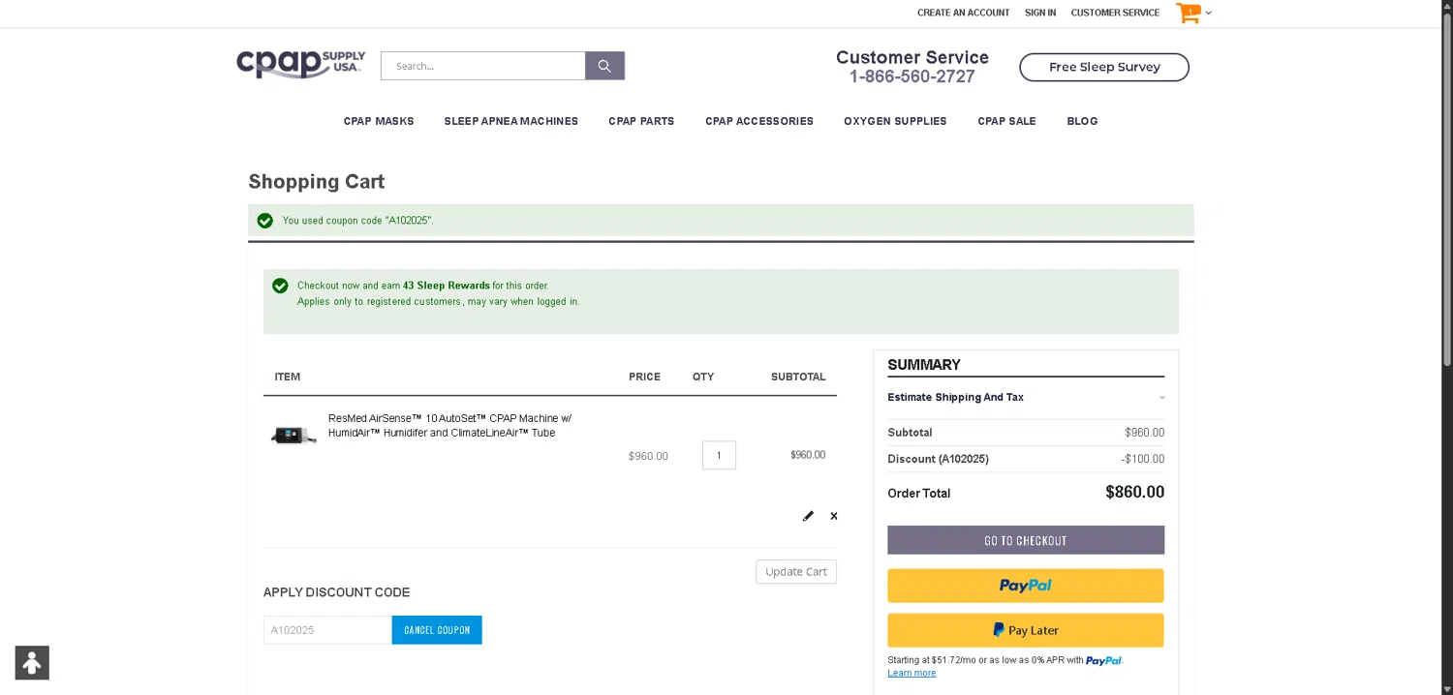Click the discount amount -$100.00
This screenshot has width=1453, height=695.
point(1143,459)
